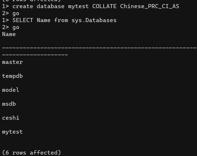Click the first go command line
The height and width of the screenshot is (156, 197).
tap(11, 13)
